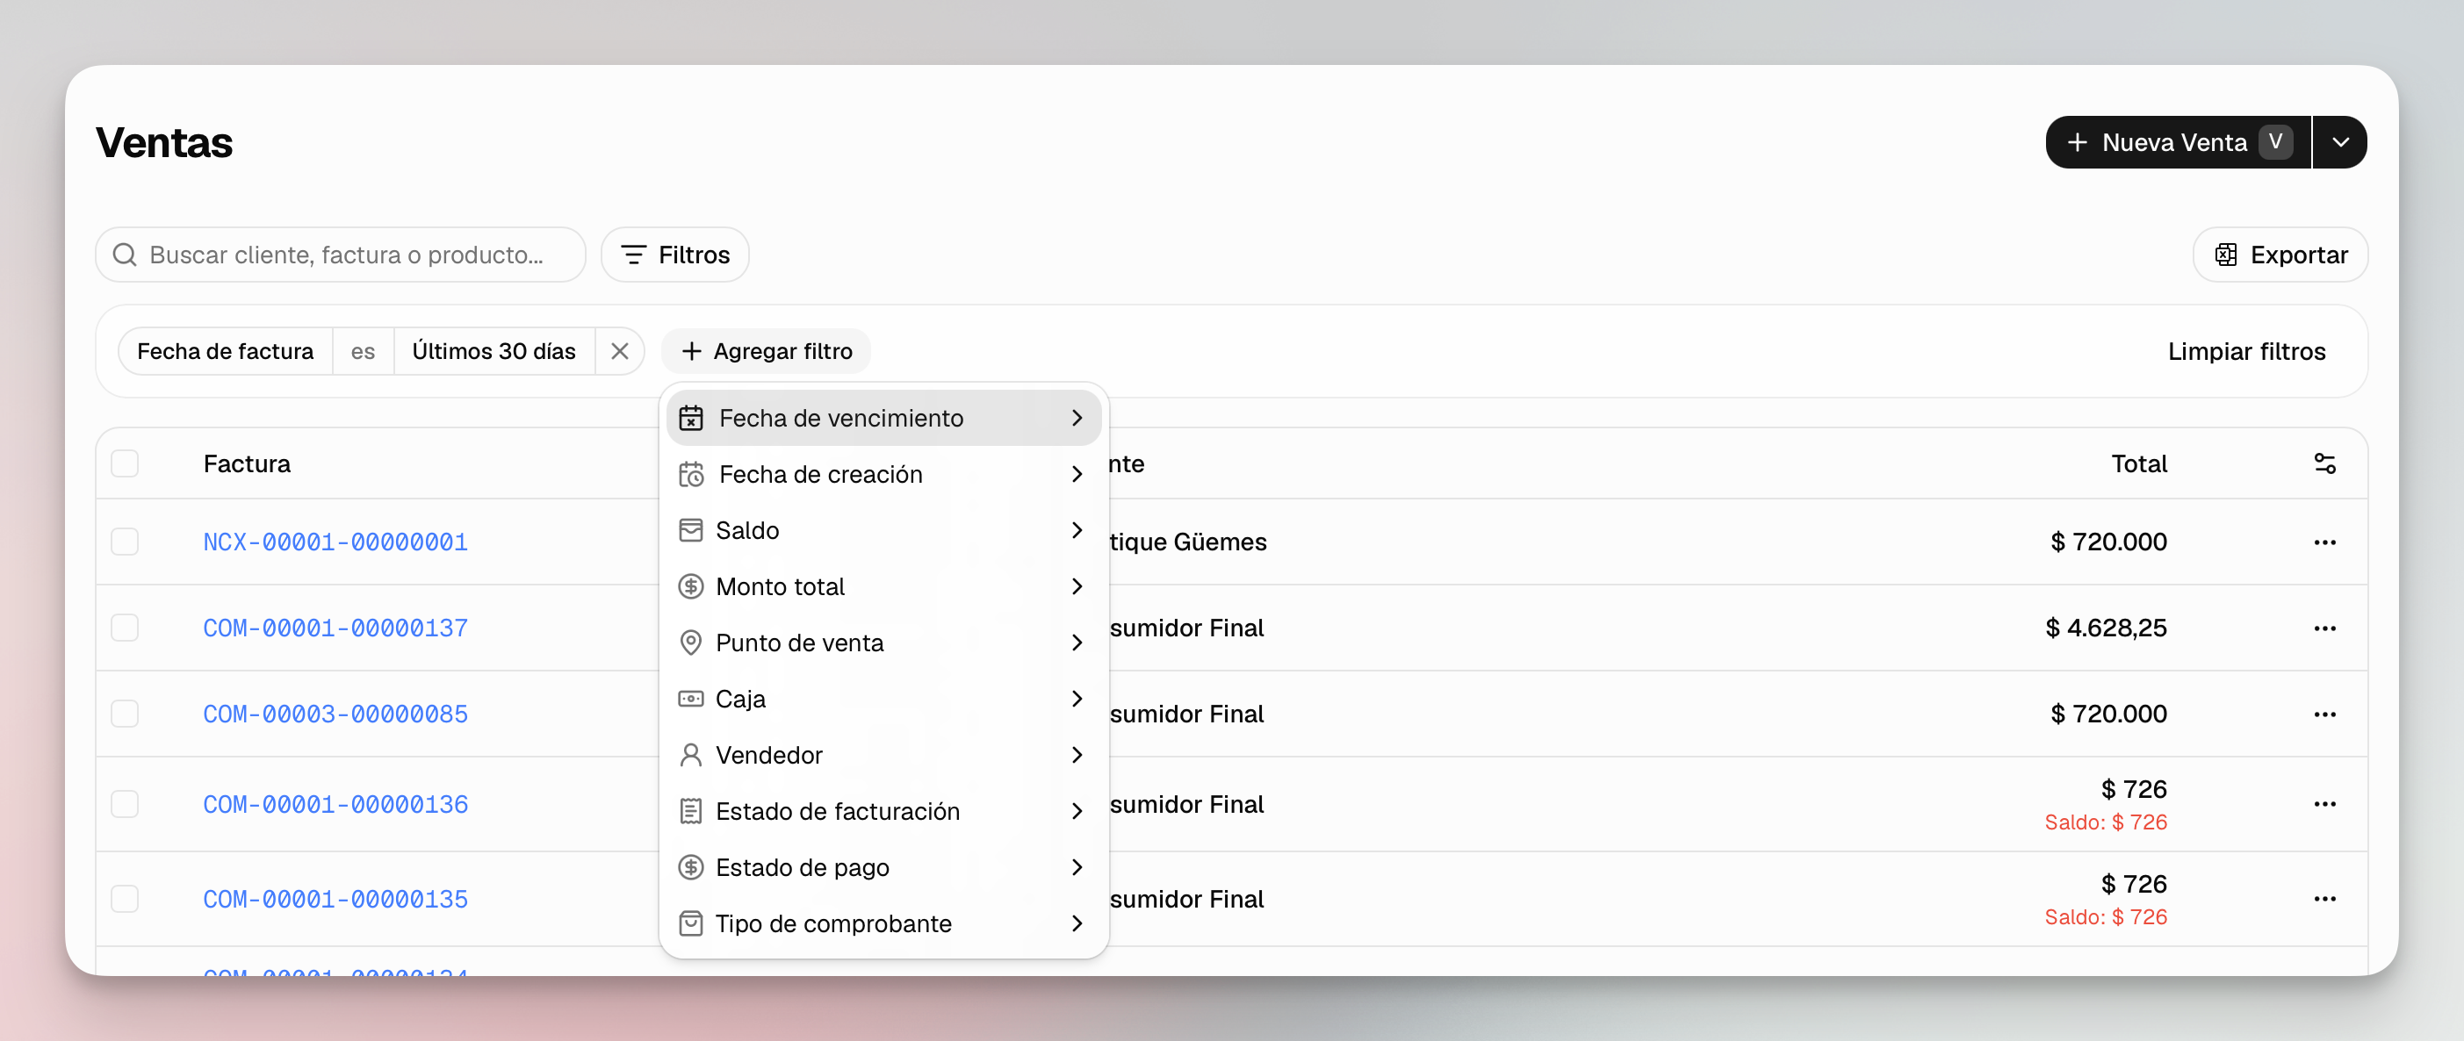Toggle the select-all checkbox in header
This screenshot has width=2464, height=1041.
tap(125, 463)
